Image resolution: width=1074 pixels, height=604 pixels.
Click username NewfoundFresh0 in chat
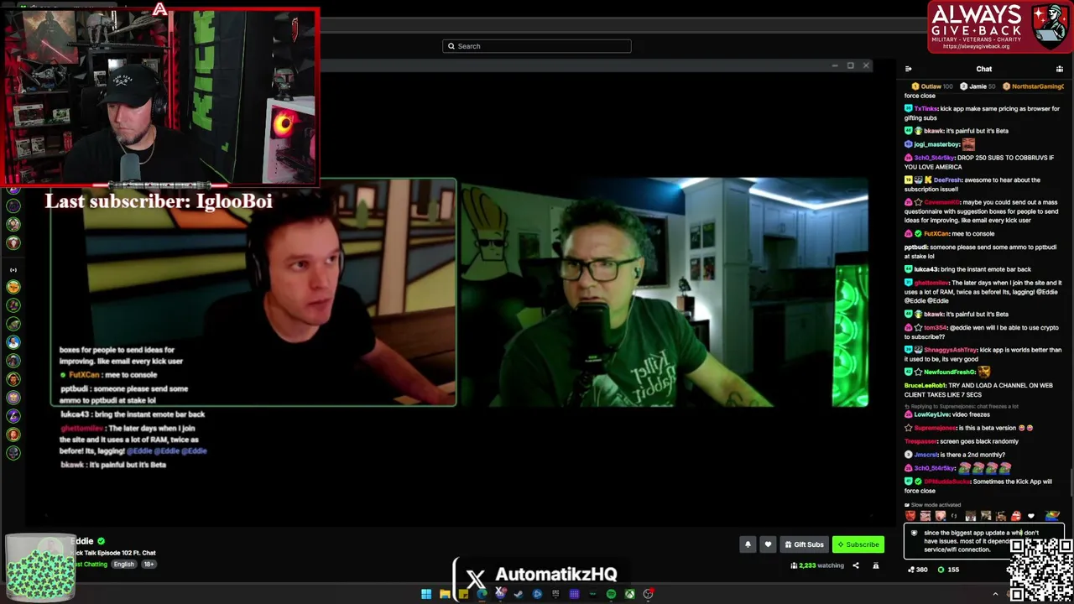949,372
